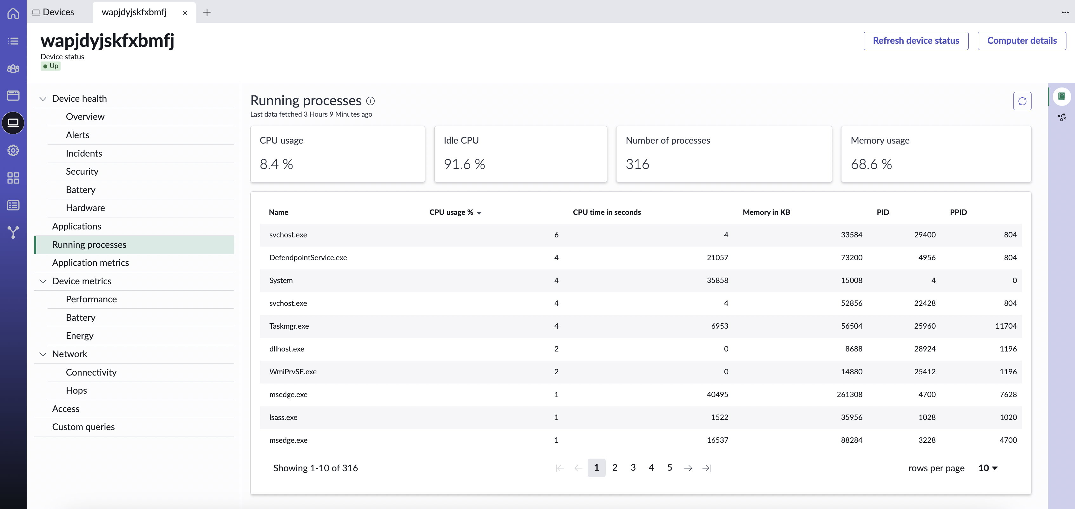Viewport: 1075px width, 509px height.
Task: Sort by PID column header
Action: [883, 212]
